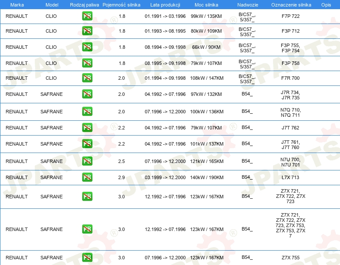Click the Marka column header

tap(17, 5)
